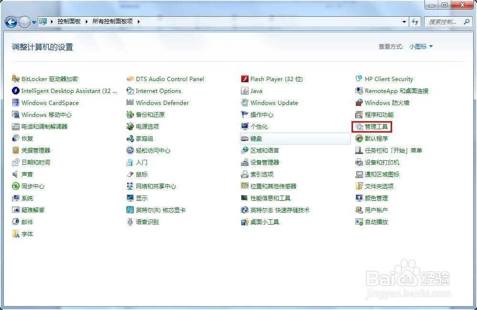Click the 声音 speaker icon
The image size is (477, 310).
pyautogui.click(x=15, y=174)
